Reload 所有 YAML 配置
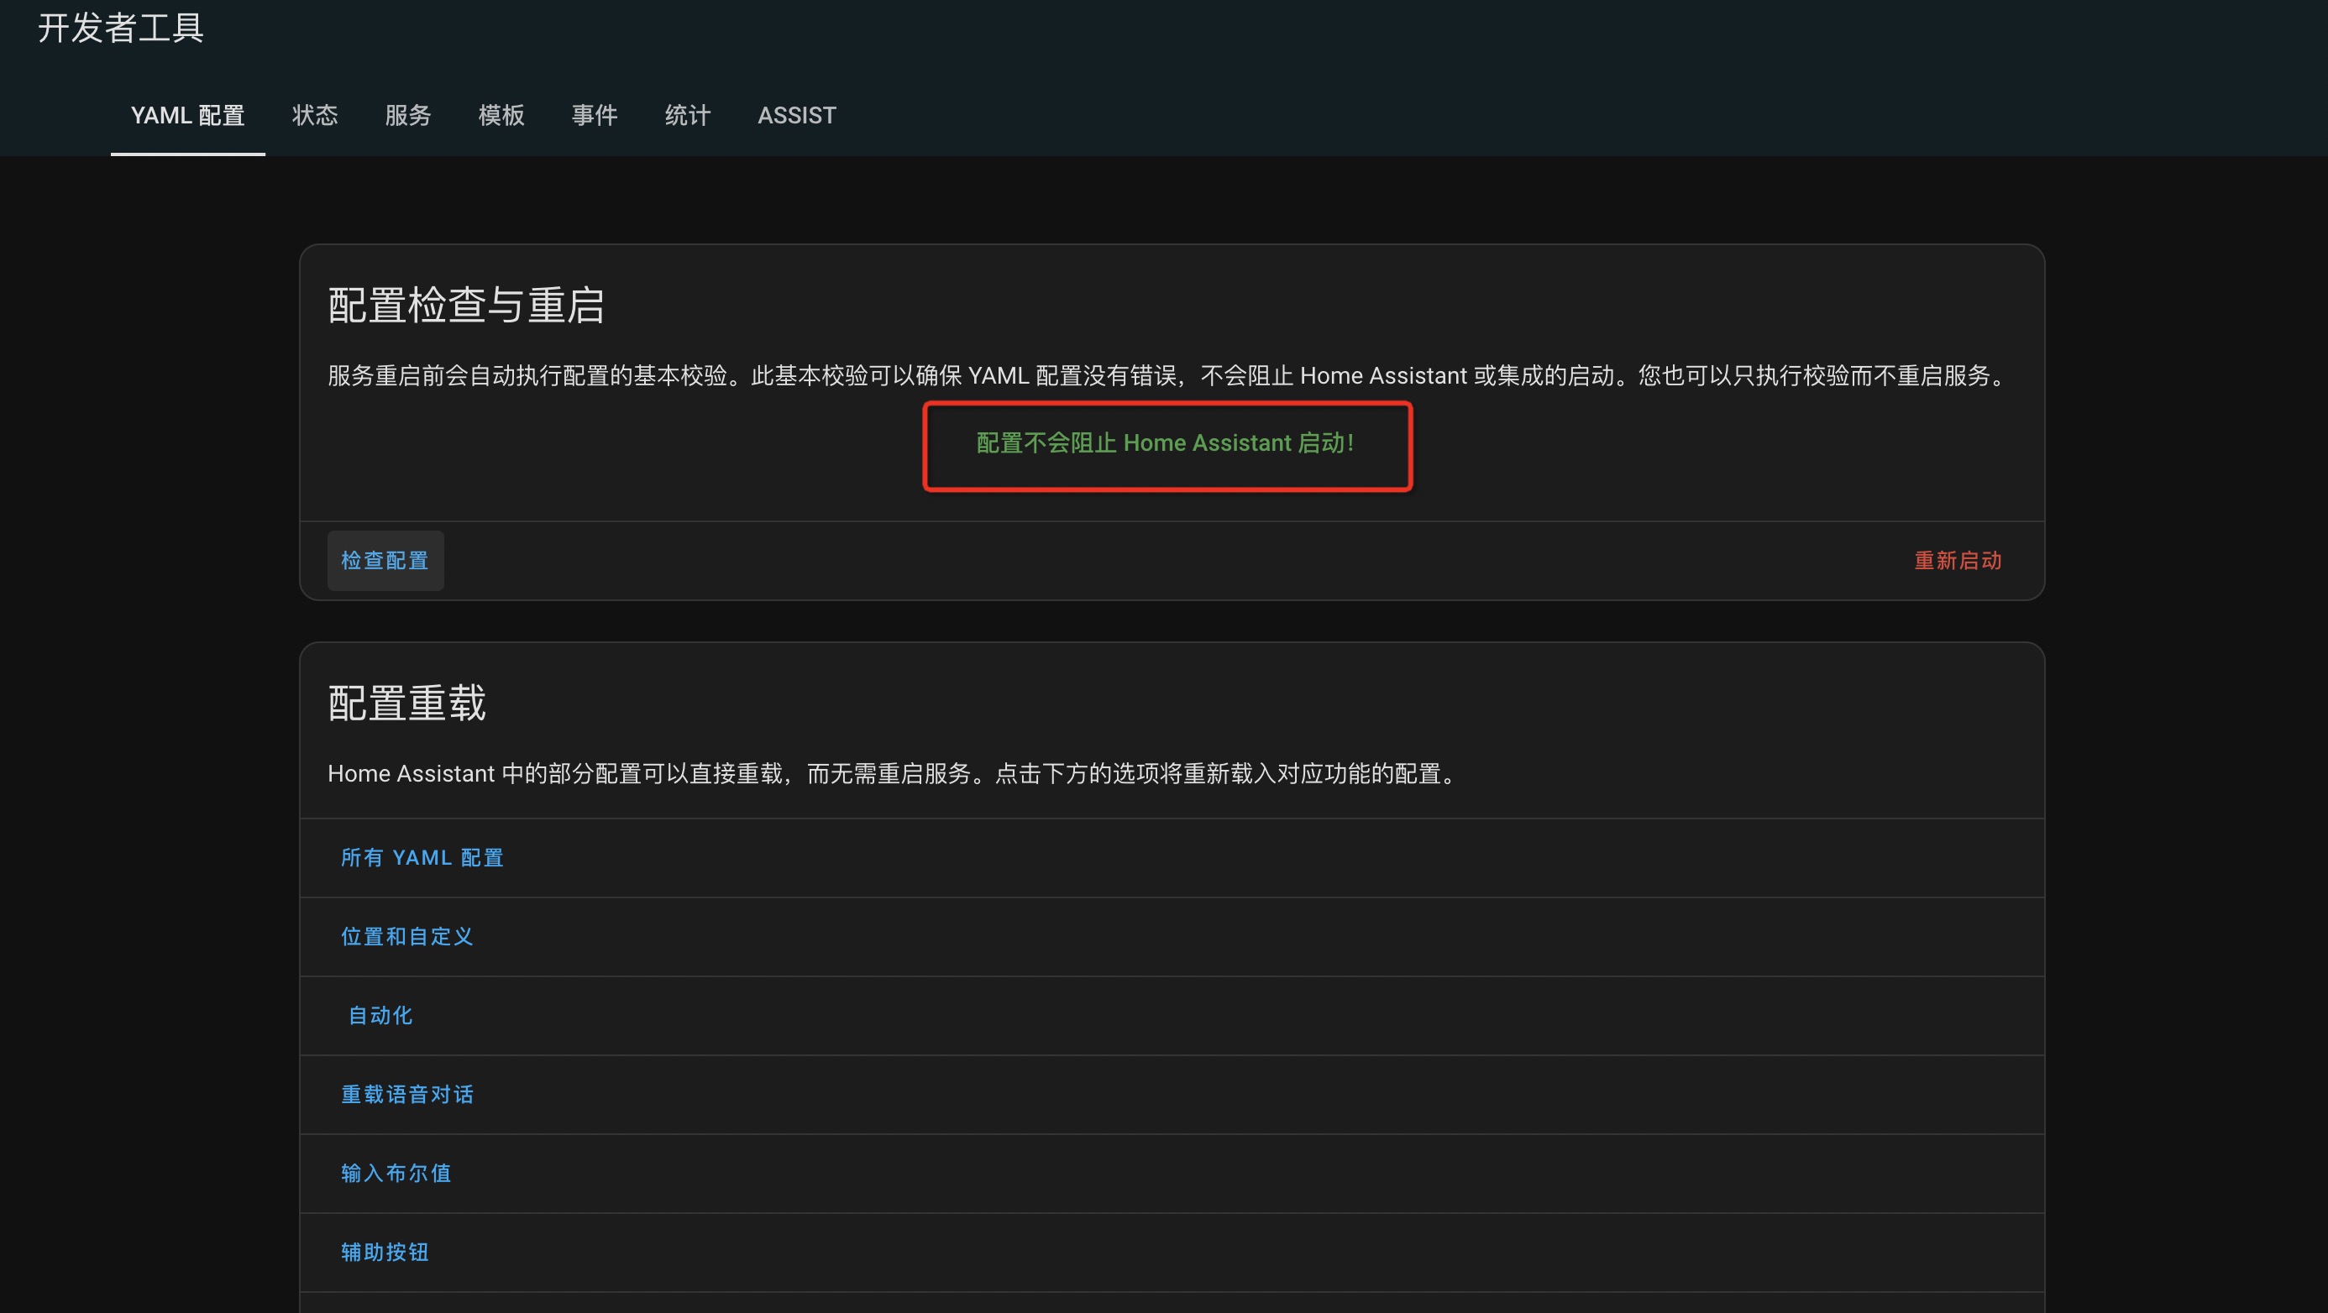 pos(421,857)
